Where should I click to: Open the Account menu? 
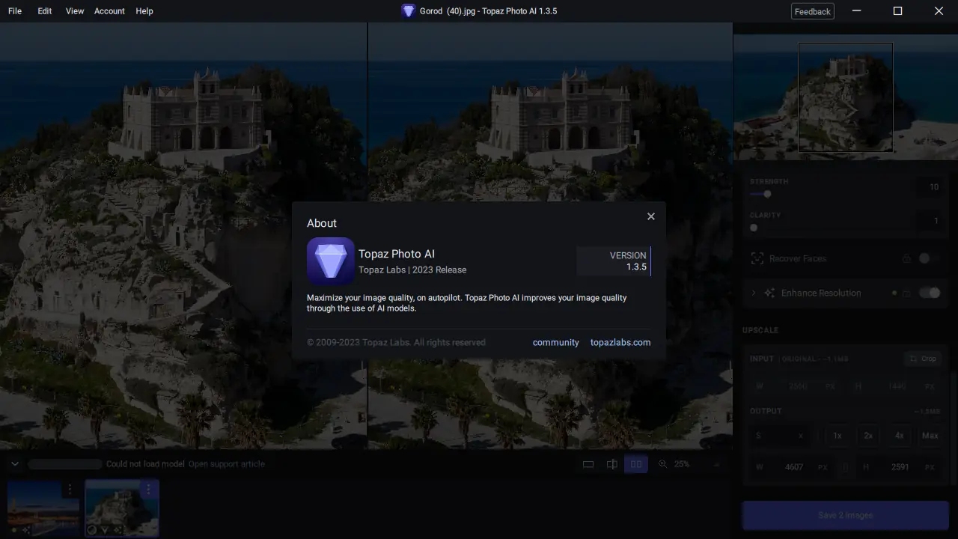[109, 11]
